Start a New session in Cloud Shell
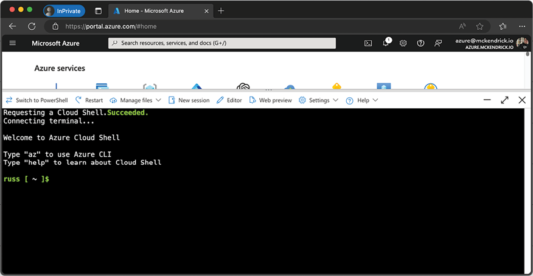 (x=189, y=100)
